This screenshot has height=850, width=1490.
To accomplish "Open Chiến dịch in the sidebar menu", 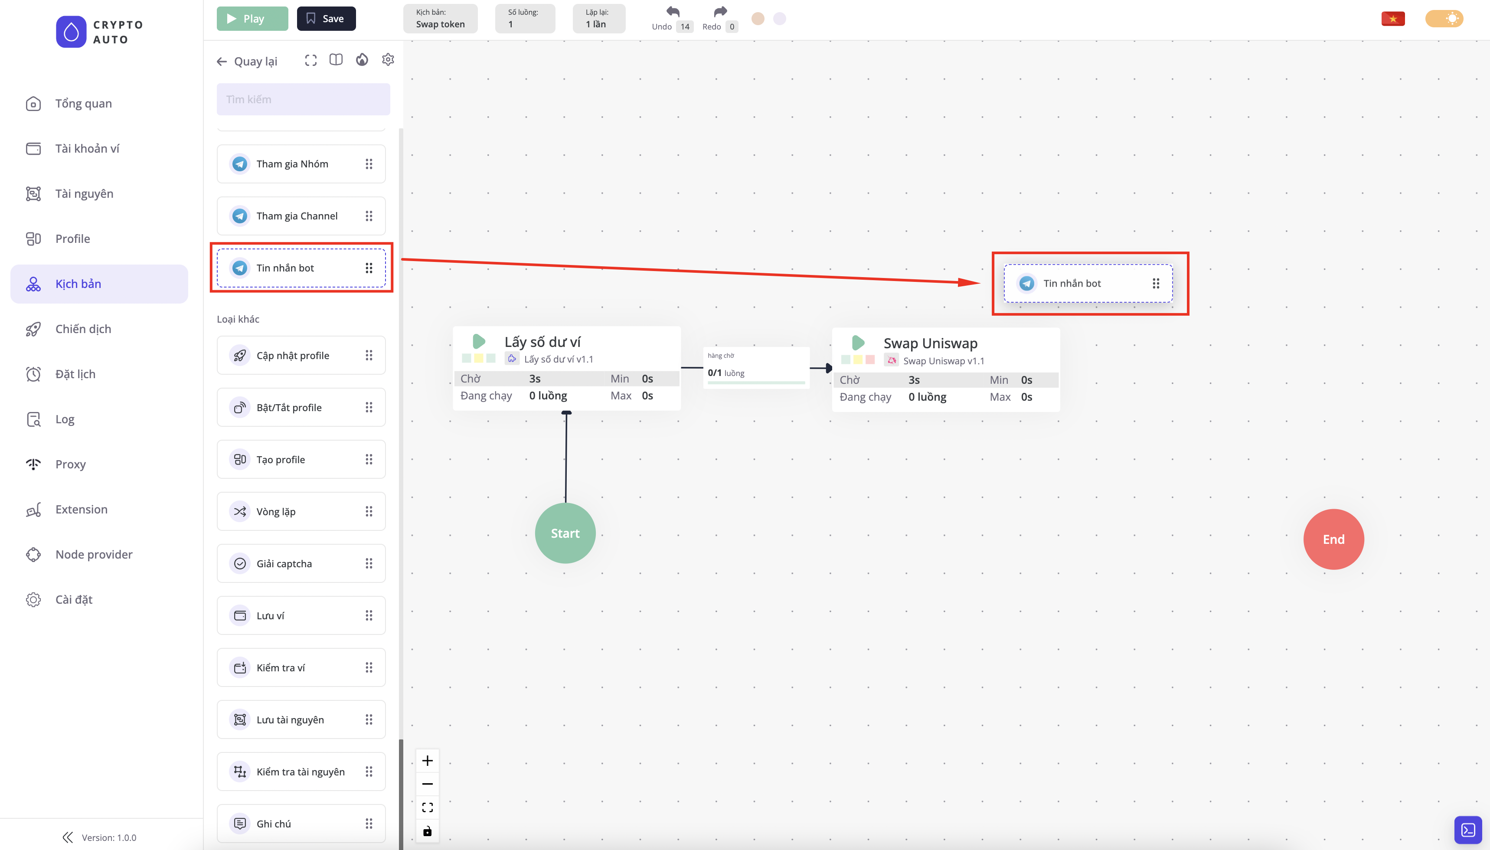I will pyautogui.click(x=83, y=329).
